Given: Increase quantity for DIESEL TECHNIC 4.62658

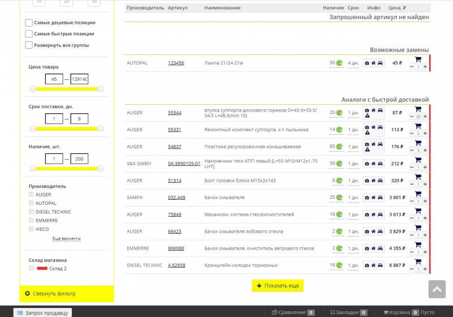Looking at the screenshot, I should point(425,269).
